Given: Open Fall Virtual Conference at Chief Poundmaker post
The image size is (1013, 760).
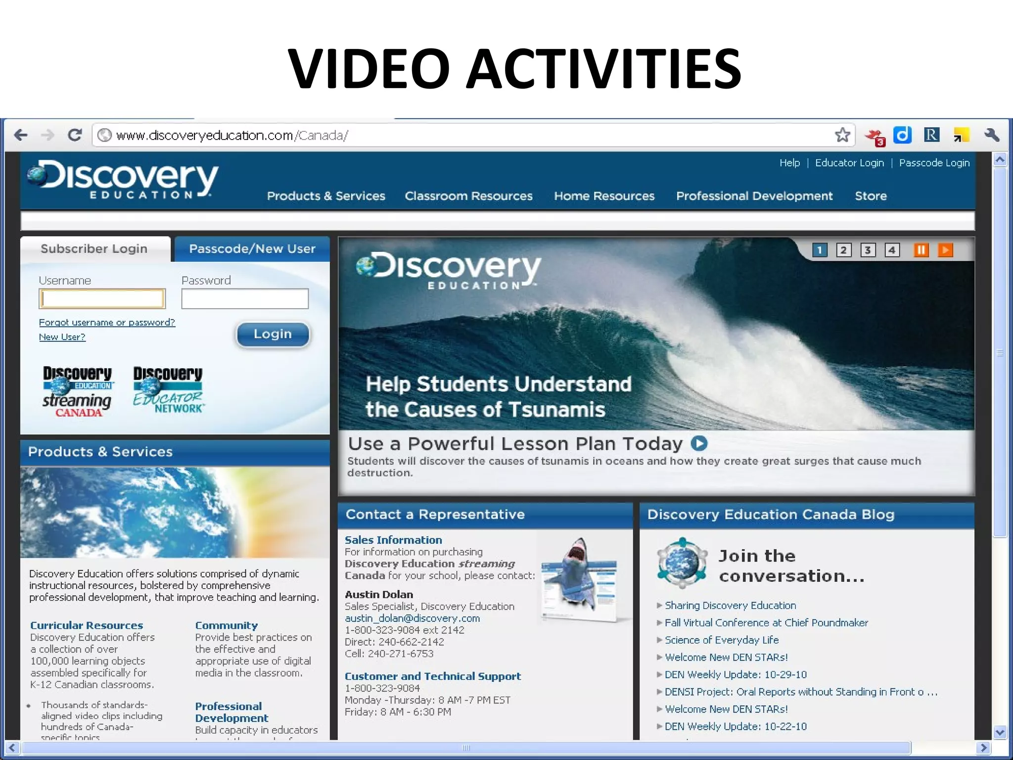Looking at the screenshot, I should tap(766, 623).
